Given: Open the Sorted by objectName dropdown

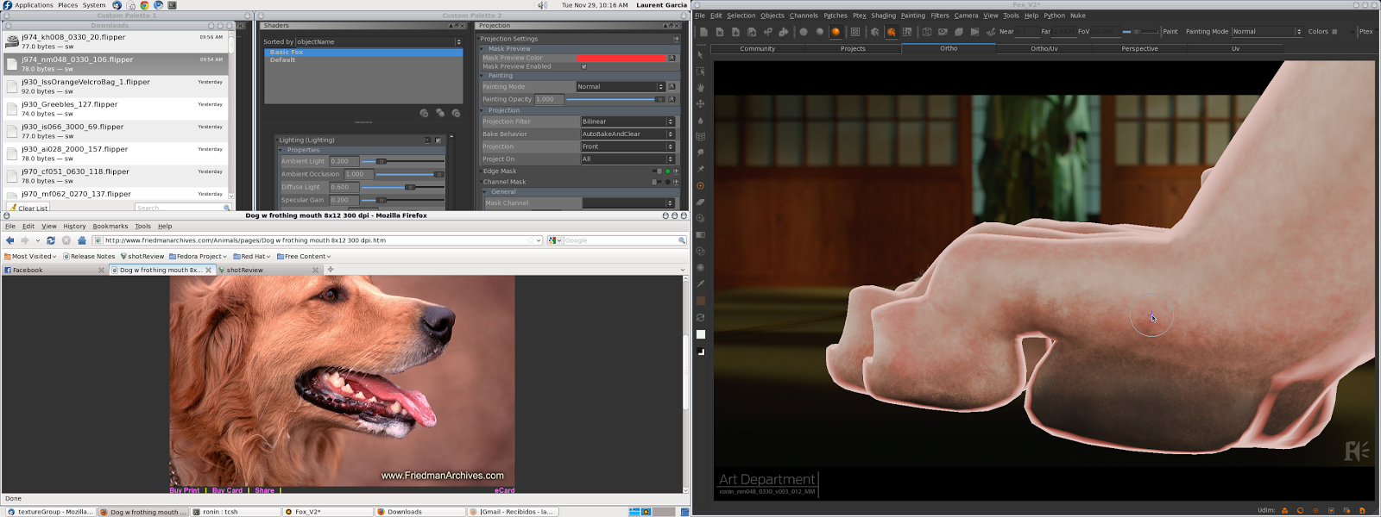Looking at the screenshot, I should (379, 41).
